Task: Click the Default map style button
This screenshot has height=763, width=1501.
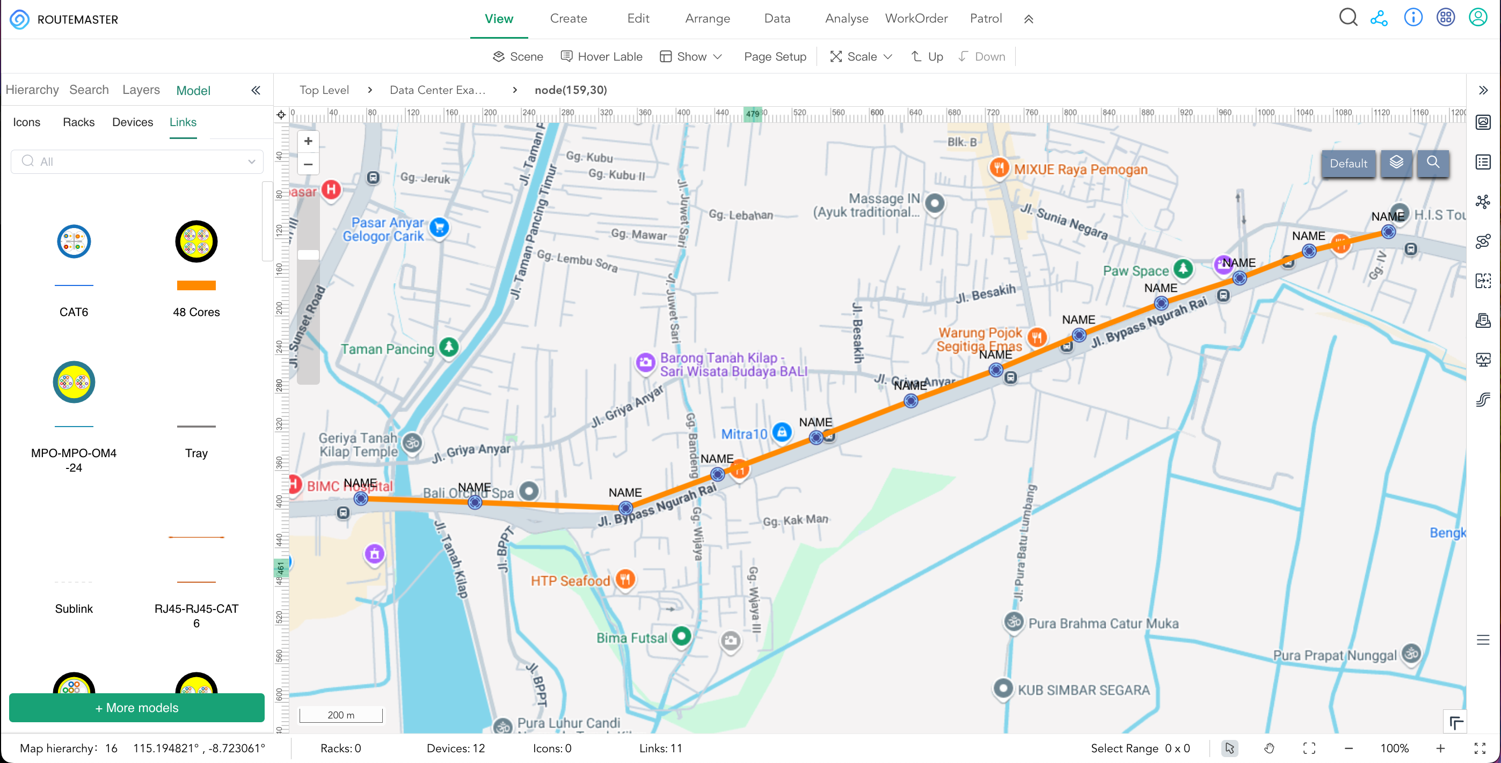Action: click(x=1348, y=164)
